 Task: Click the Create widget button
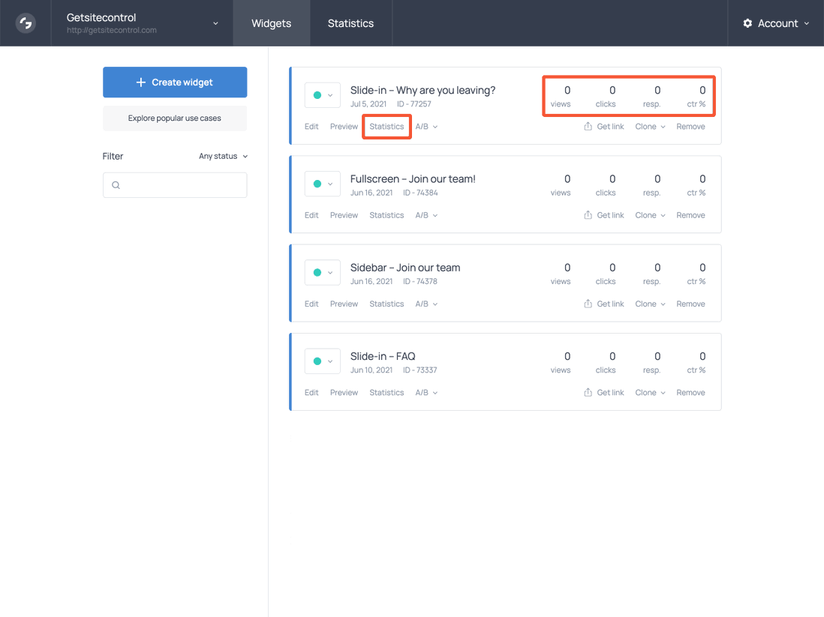click(x=174, y=82)
